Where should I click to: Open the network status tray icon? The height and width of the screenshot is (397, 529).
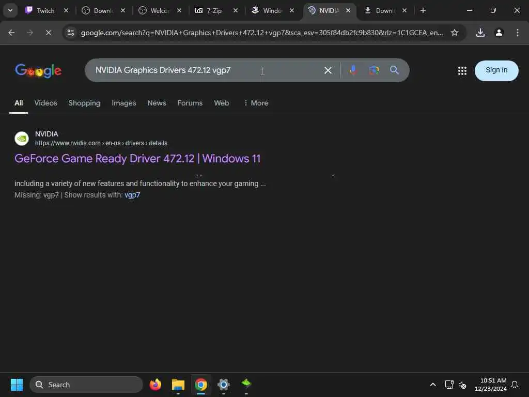tap(449, 385)
